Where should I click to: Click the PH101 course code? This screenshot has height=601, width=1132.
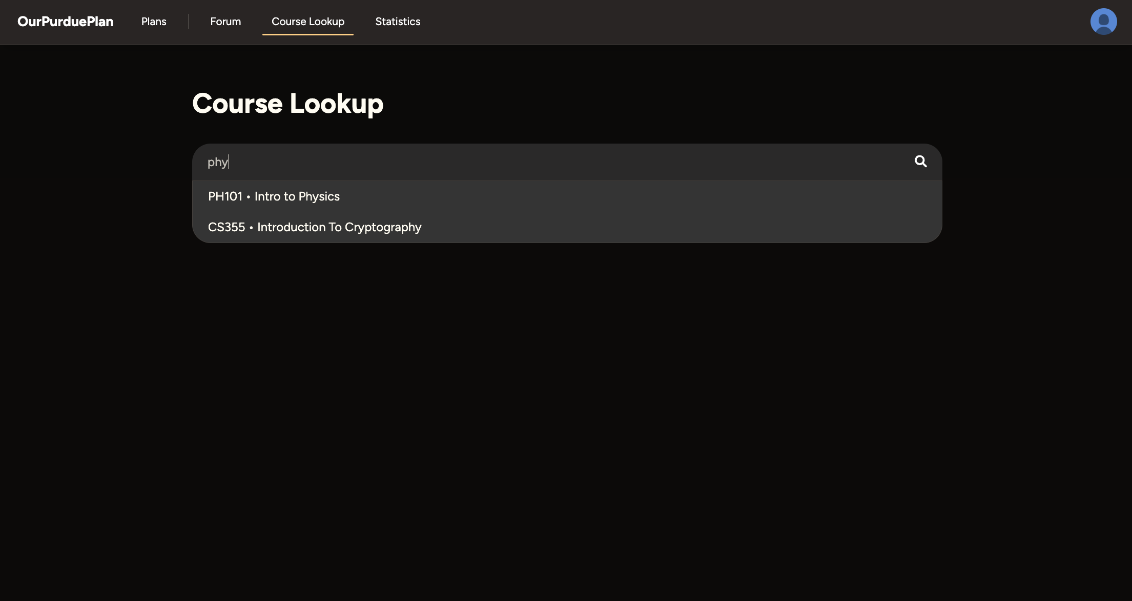coord(225,196)
